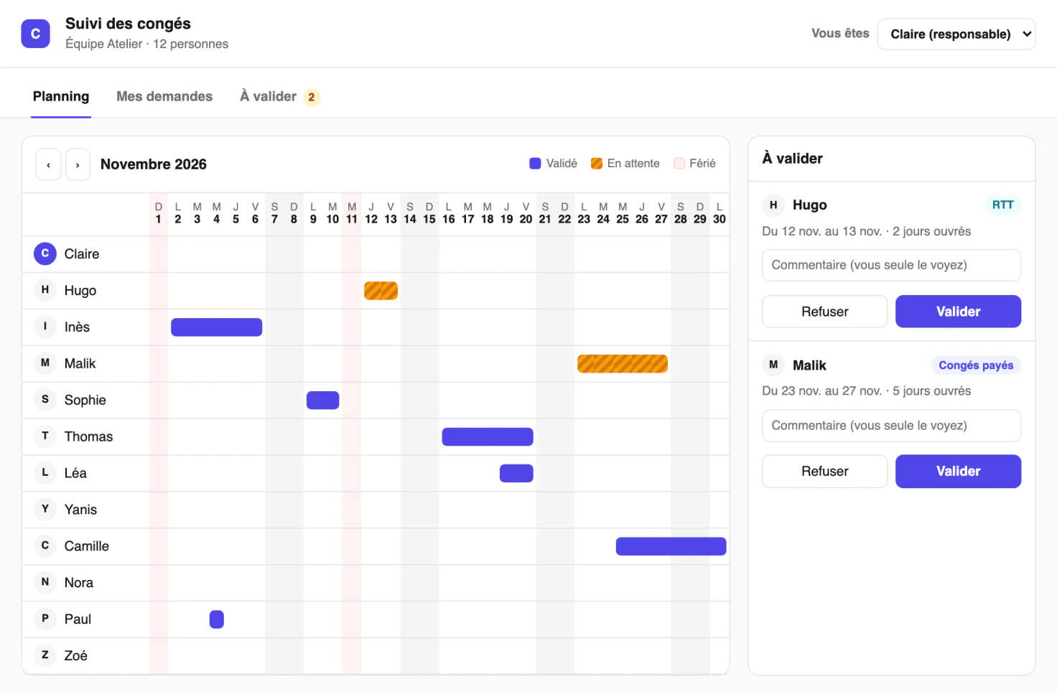Click Léa's avatar icon
1057x692 pixels.
click(x=45, y=473)
